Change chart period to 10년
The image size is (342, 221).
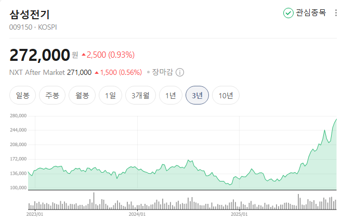(226, 95)
